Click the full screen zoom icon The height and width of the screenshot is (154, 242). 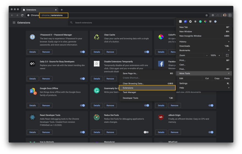click(227, 55)
